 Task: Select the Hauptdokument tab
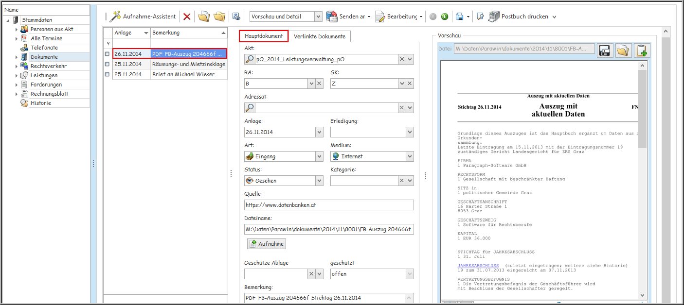[264, 36]
